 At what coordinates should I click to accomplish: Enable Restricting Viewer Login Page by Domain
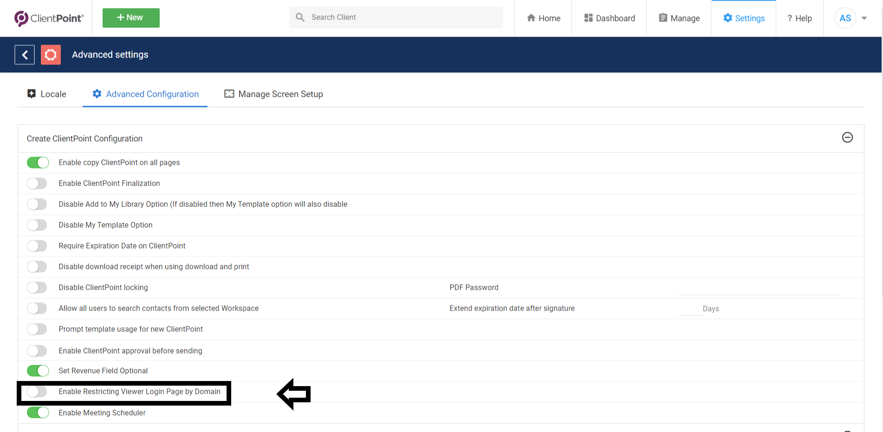[x=38, y=392]
